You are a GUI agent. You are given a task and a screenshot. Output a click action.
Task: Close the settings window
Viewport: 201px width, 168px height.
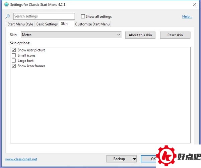click(x=195, y=4)
